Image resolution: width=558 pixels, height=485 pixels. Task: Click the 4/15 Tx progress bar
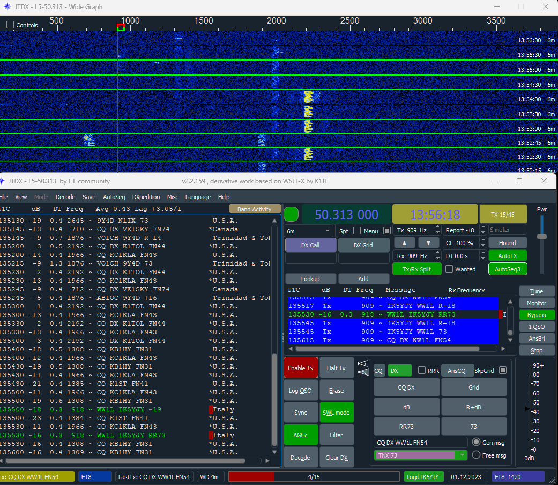click(314, 476)
